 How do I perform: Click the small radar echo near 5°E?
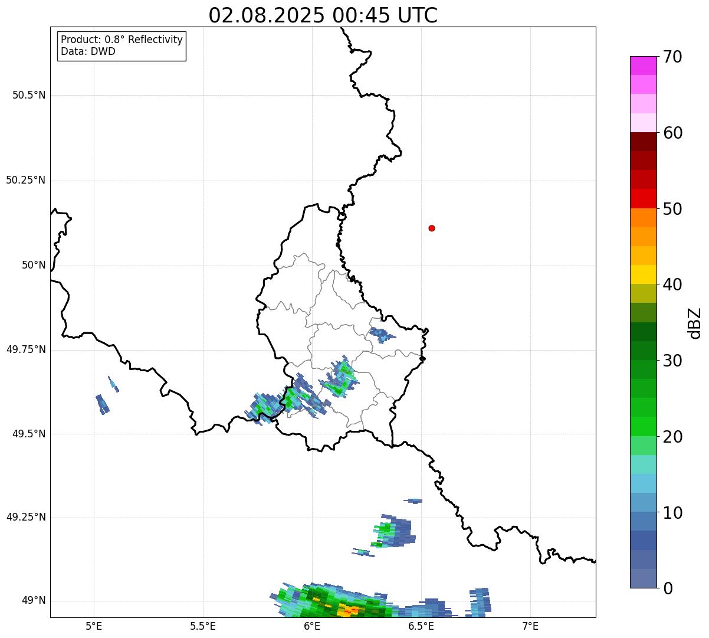[x=102, y=404]
